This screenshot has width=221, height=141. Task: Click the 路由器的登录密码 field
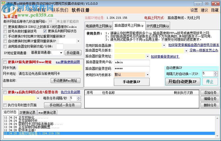click(x=132, y=69)
